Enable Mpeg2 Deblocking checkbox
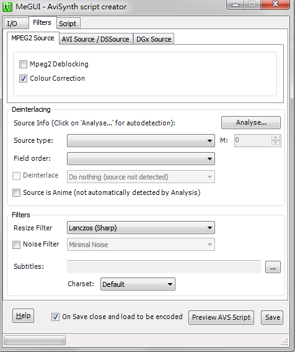The height and width of the screenshot is (352, 295). [23, 64]
